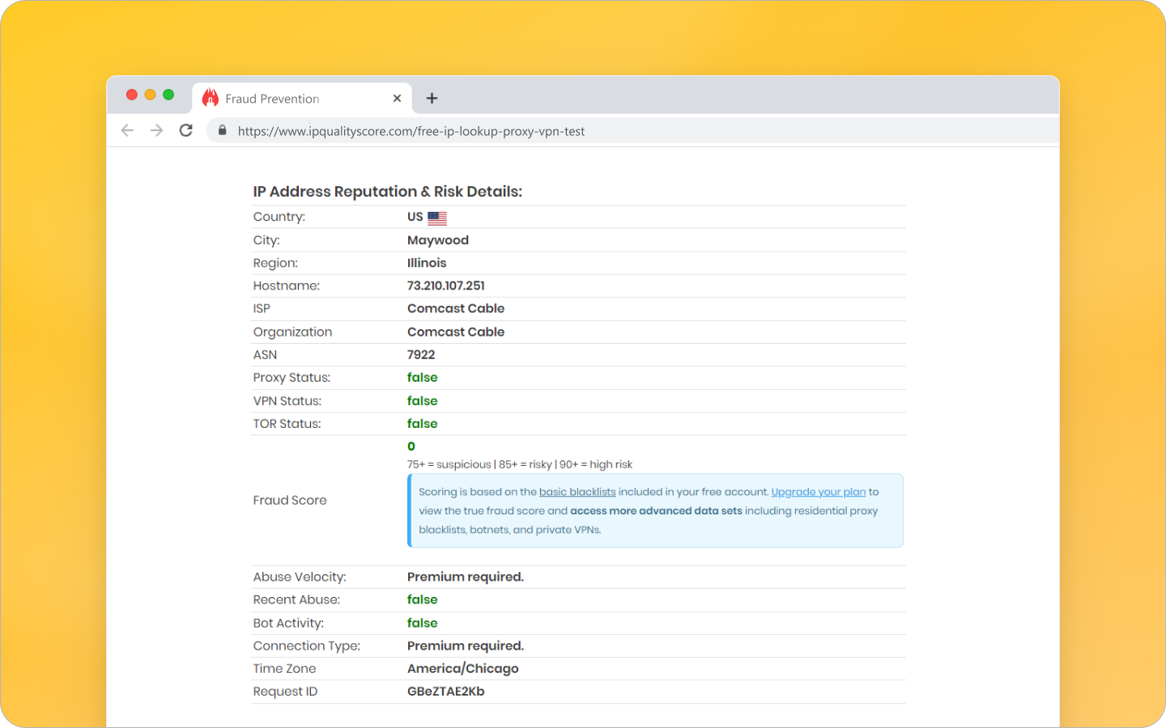Click the region value Illinois
Screen dimensions: 1166x728
(427, 263)
